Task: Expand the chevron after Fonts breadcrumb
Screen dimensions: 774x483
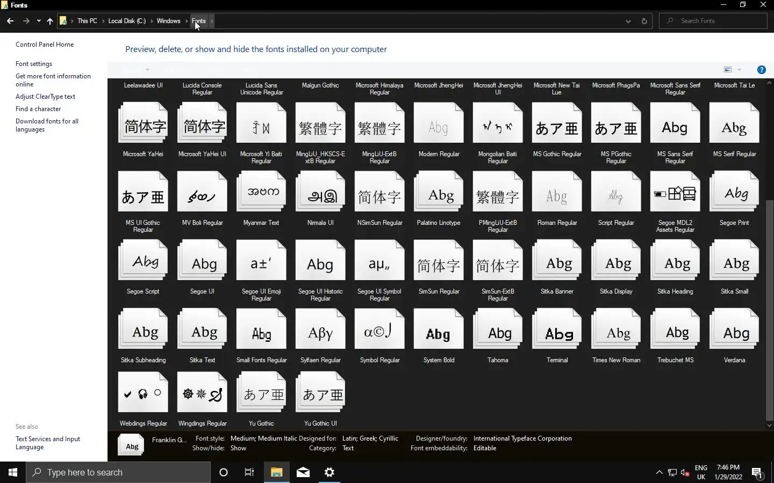Action: 212,21
